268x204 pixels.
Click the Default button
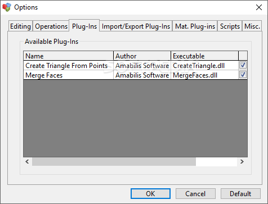click(240, 193)
